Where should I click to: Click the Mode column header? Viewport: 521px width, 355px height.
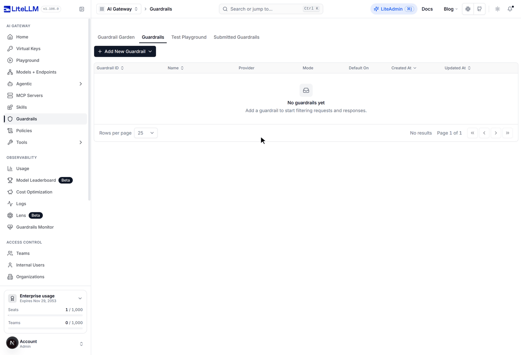tap(308, 68)
